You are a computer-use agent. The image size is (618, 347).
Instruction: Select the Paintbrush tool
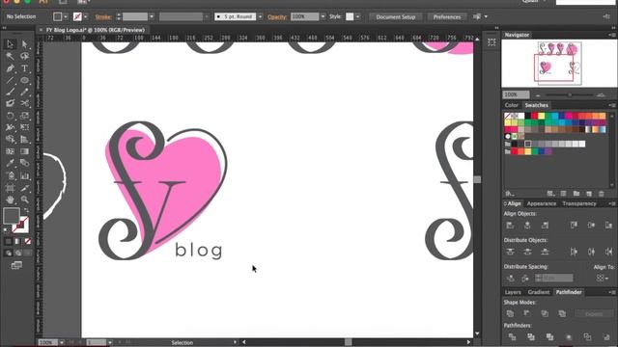coord(10,93)
